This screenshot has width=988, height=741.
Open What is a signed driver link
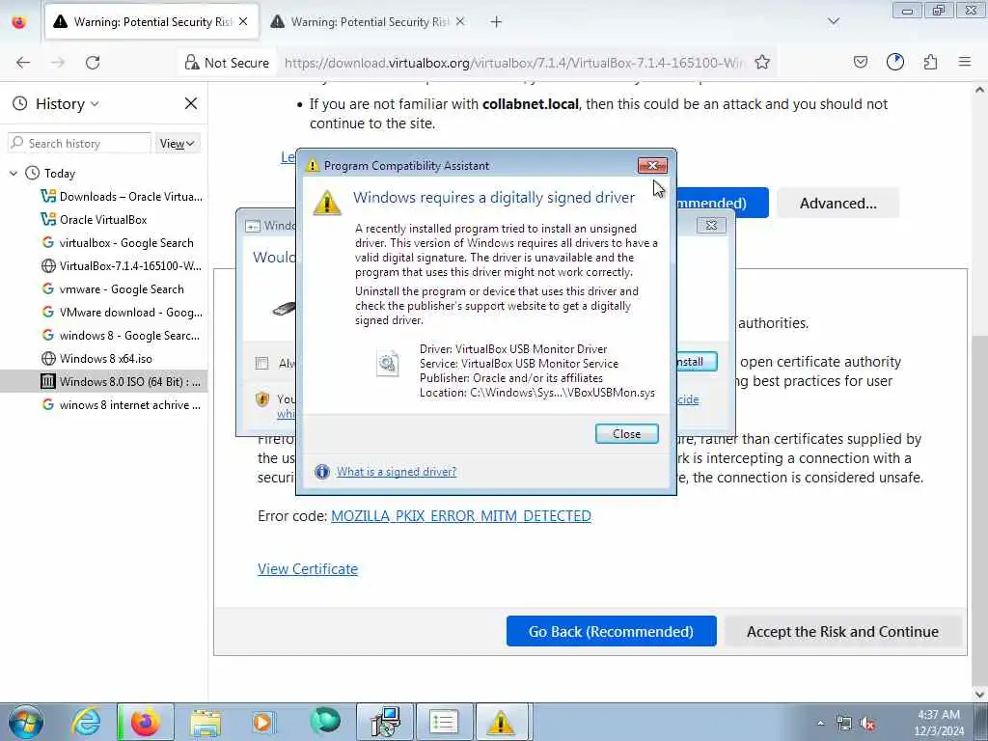(396, 471)
